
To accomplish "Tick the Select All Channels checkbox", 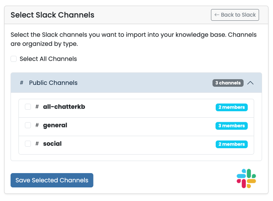I will [x=14, y=59].
